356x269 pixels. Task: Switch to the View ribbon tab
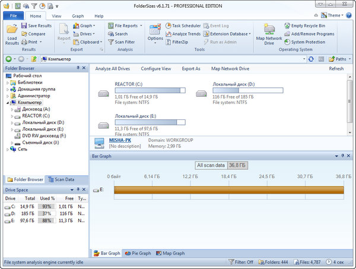[56, 16]
